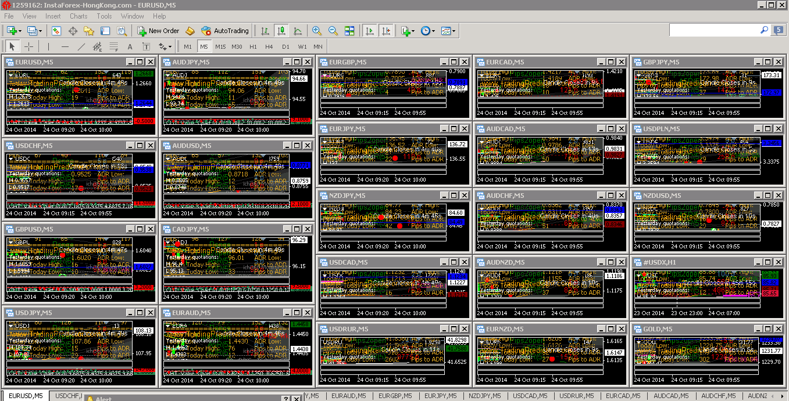
Task: Open the Window menu
Action: click(133, 16)
